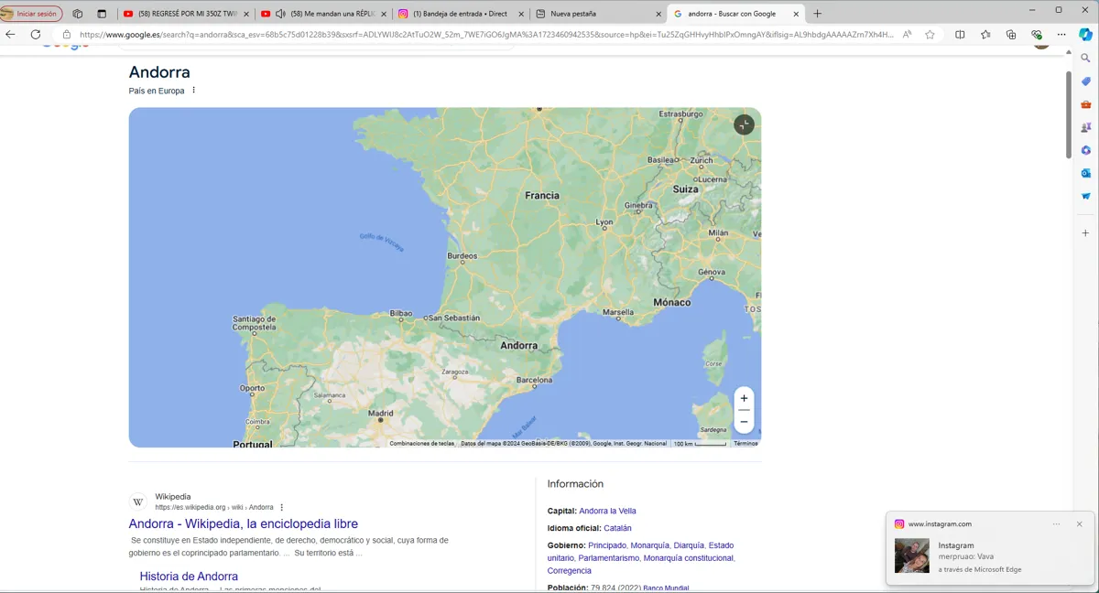
Task: Click the Principado government link
Action: pyautogui.click(x=607, y=545)
